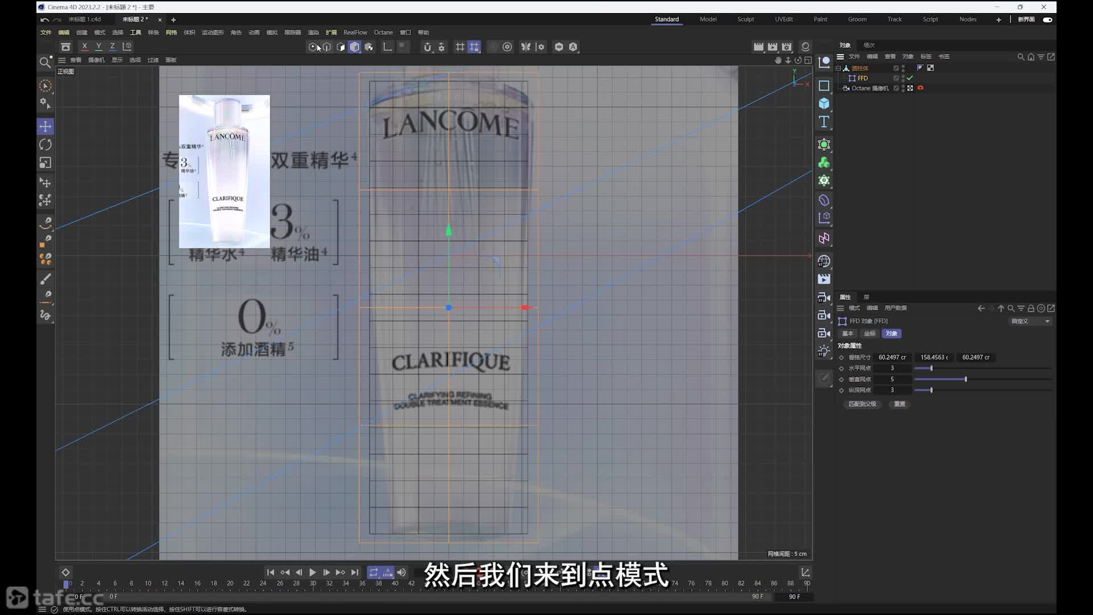Add a new layout with plus icon
This screenshot has height=615, width=1093.
coord(999,20)
